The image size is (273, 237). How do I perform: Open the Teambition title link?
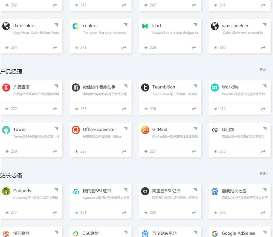pos(164,87)
